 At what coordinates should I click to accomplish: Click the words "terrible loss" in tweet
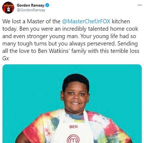tap(125, 51)
